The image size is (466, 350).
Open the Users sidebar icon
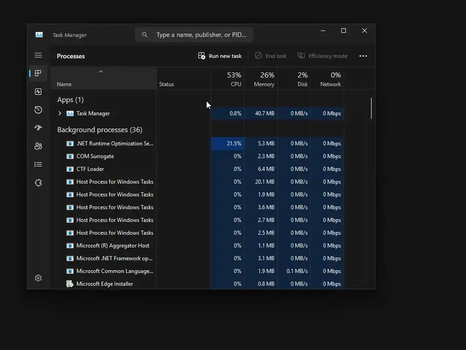38,146
